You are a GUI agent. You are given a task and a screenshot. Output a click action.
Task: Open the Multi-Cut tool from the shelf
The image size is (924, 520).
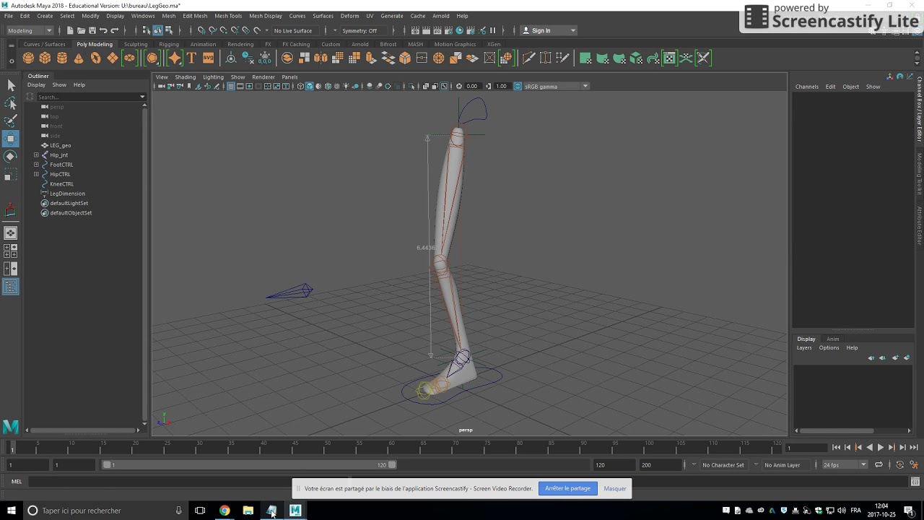pyautogui.click(x=528, y=58)
